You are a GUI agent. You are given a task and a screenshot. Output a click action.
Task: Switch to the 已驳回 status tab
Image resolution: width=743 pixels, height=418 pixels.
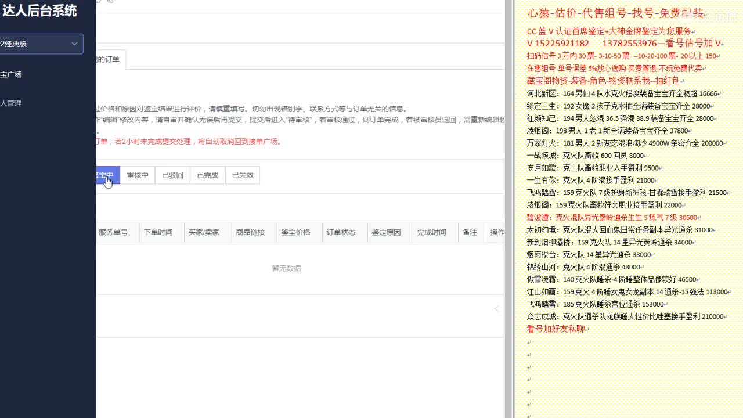point(172,175)
